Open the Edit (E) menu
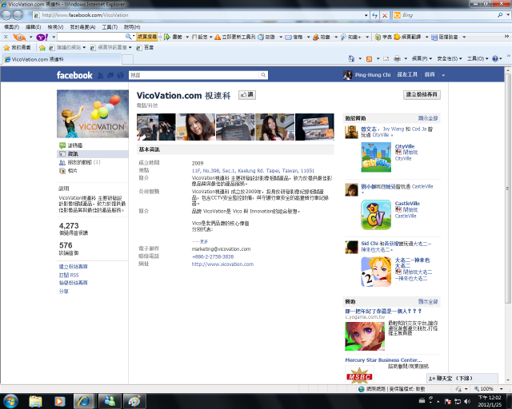The image size is (512, 409). click(x=34, y=27)
